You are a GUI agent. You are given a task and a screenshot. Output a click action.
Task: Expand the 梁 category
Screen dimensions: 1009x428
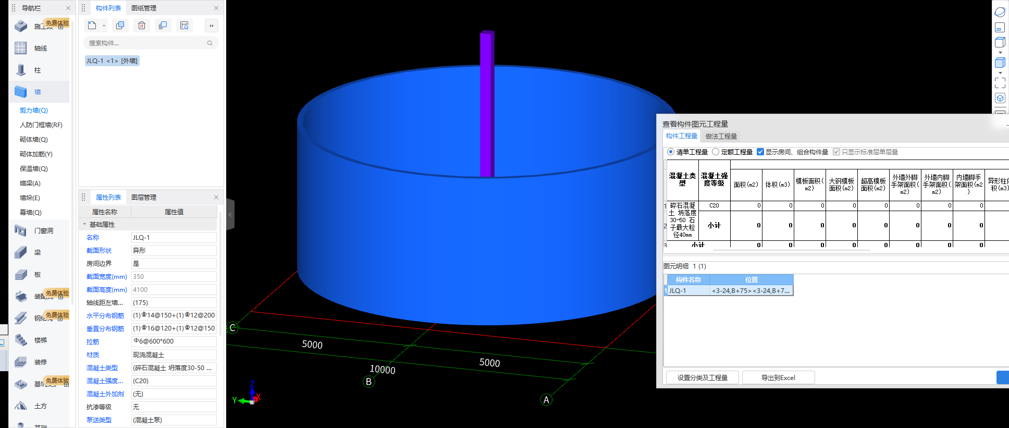tap(39, 252)
